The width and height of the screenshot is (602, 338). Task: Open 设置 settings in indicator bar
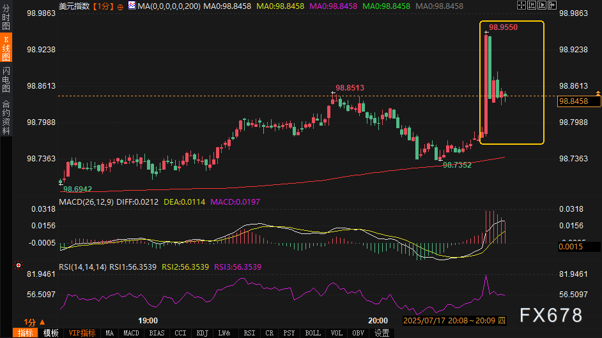click(x=382, y=333)
